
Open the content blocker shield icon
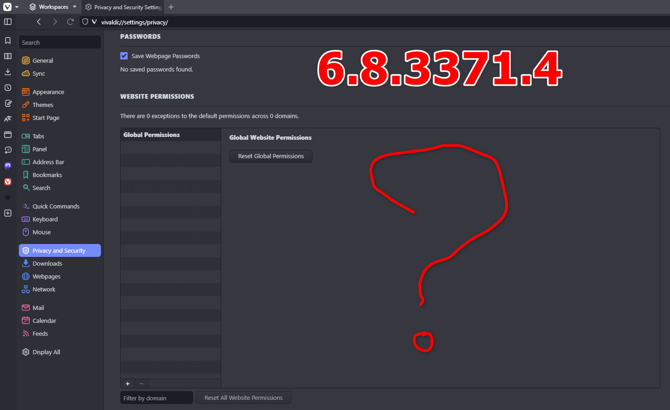click(x=85, y=22)
